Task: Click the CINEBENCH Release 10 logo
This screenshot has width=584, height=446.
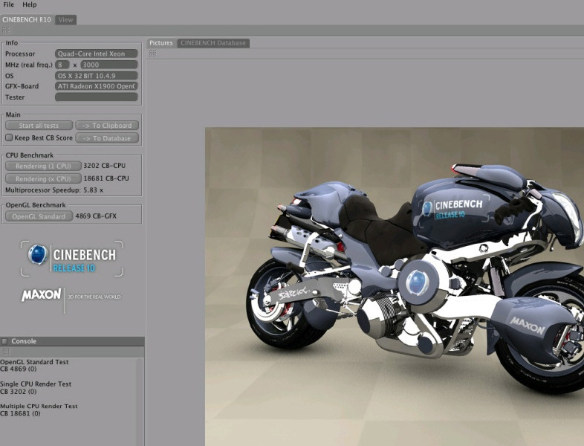Action: point(72,259)
